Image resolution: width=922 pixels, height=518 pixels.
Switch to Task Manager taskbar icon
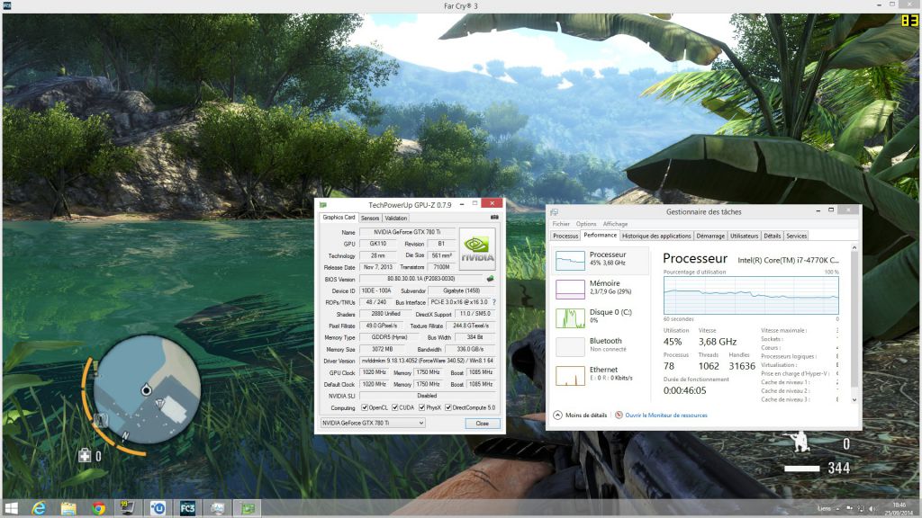218,509
